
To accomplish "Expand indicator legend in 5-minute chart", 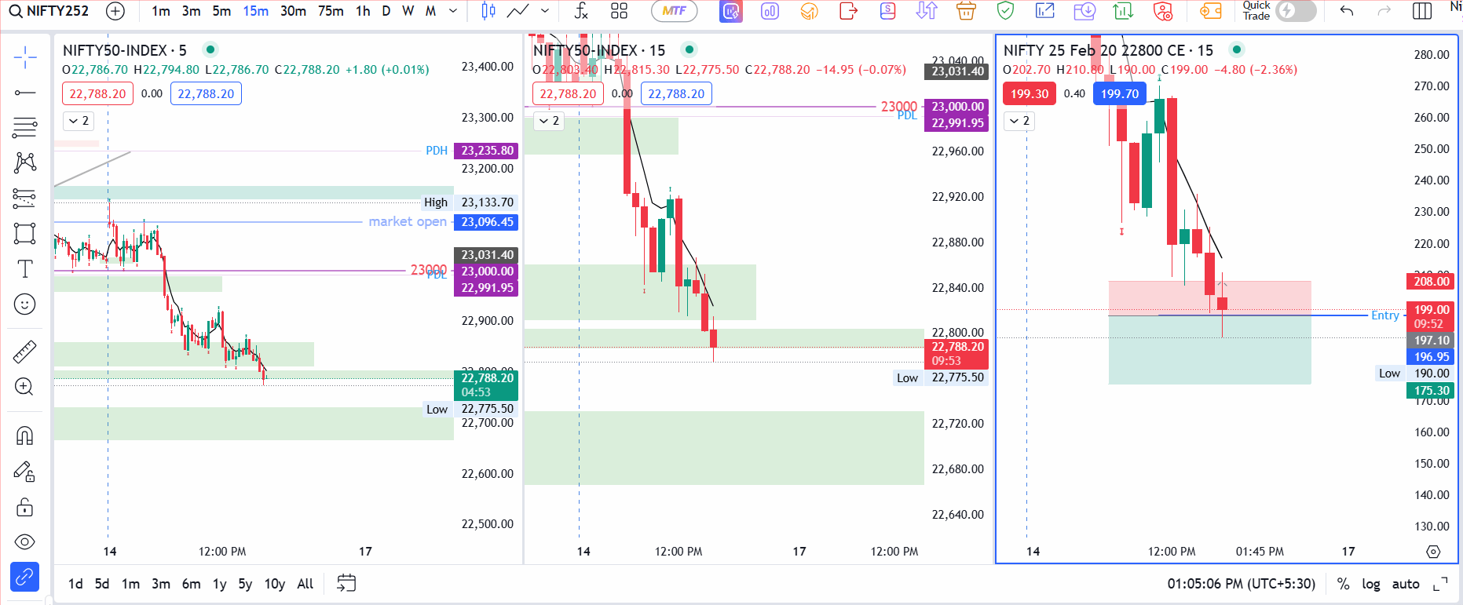I will (x=79, y=121).
